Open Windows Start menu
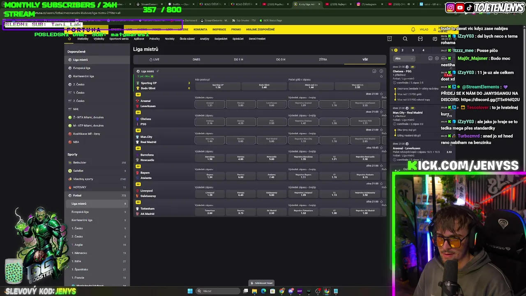Screen dimensions: 526x296 [190, 291]
